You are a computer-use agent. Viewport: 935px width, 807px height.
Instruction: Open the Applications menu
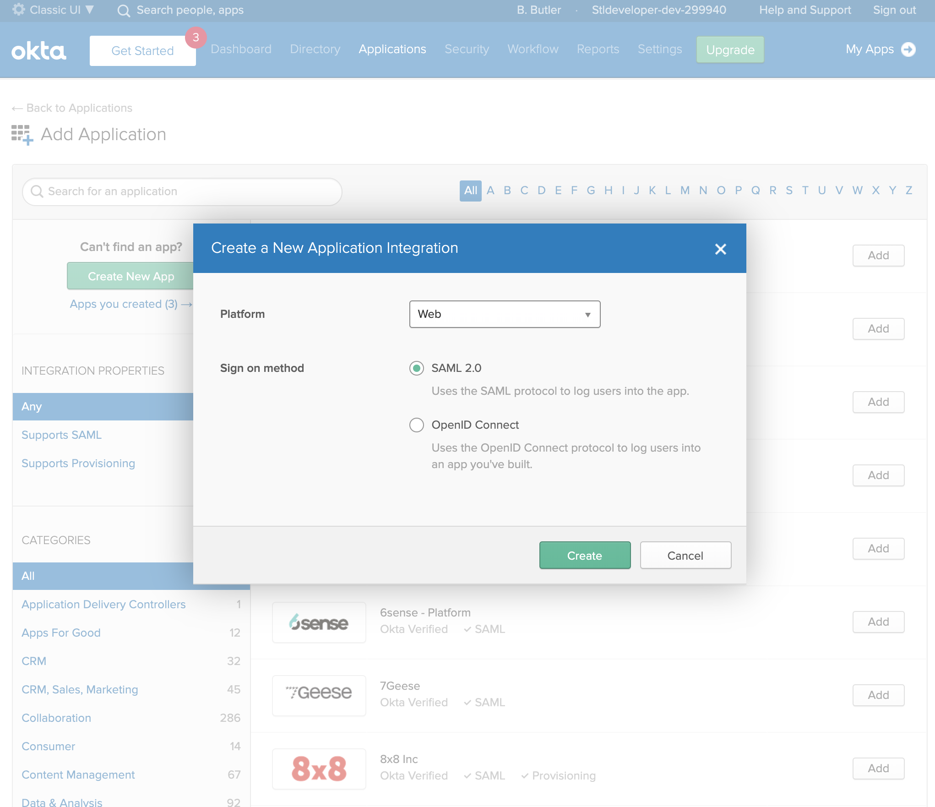[x=392, y=49]
